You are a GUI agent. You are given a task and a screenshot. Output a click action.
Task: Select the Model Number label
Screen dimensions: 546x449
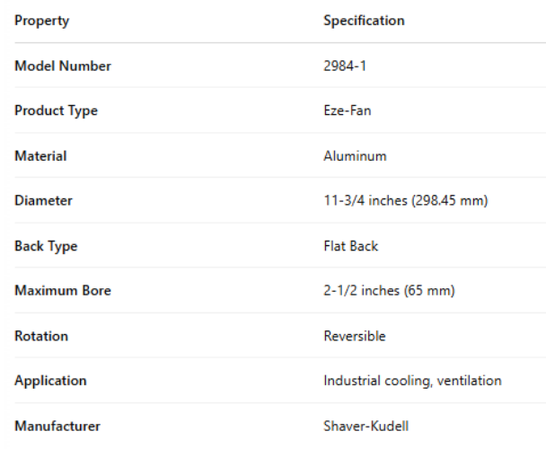pos(63,66)
